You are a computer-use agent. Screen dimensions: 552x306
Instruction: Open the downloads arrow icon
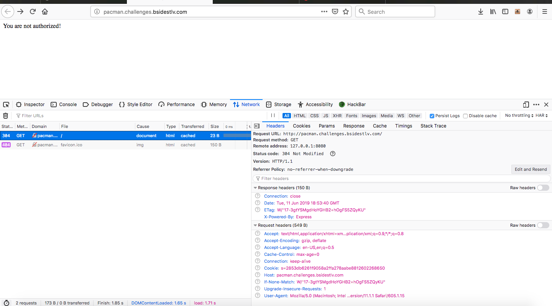pyautogui.click(x=480, y=11)
